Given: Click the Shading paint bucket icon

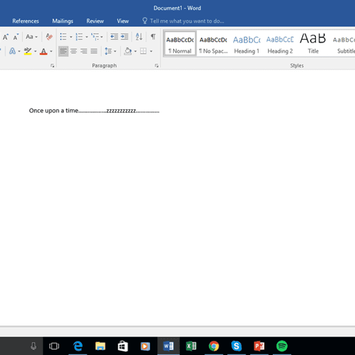Looking at the screenshot, I should pyautogui.click(x=128, y=51).
